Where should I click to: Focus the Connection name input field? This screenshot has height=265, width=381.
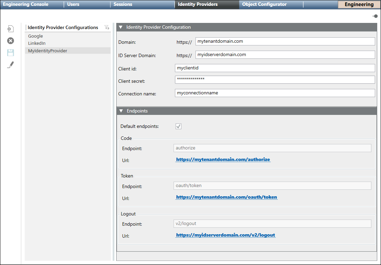(274, 93)
